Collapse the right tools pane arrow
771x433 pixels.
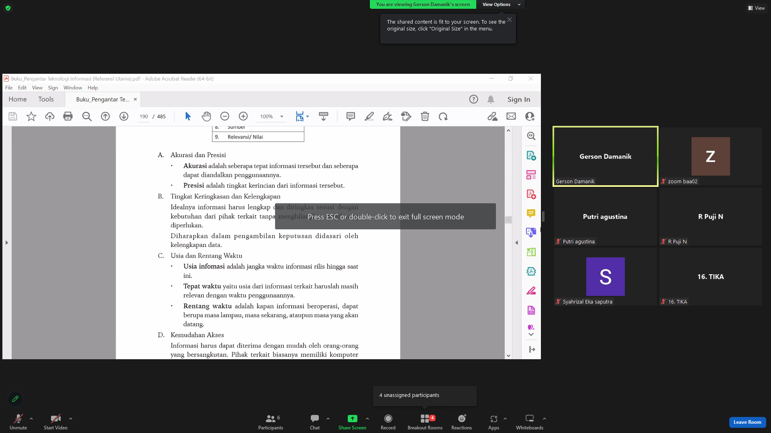[x=517, y=243]
